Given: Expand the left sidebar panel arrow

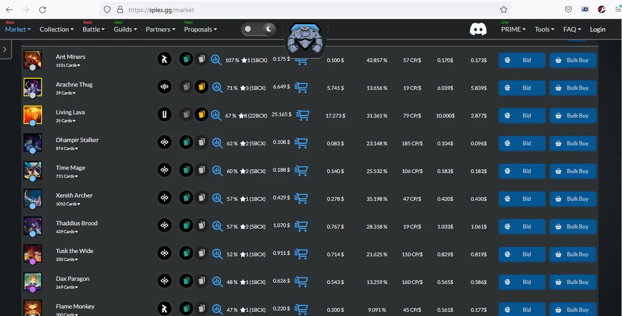Looking at the screenshot, I should [5, 49].
